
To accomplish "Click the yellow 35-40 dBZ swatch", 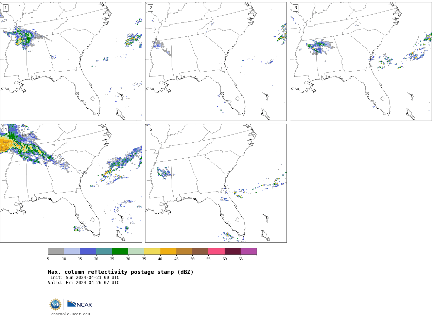I will (x=152, y=251).
